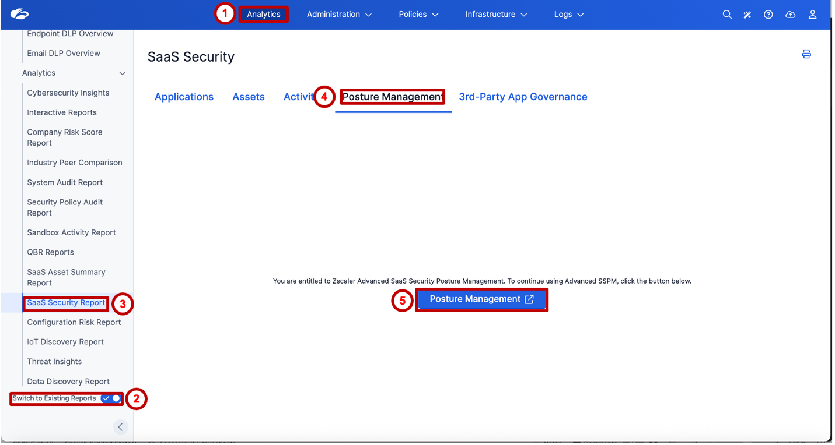Collapse the Analytics sidebar section
The height and width of the screenshot is (445, 835).
[x=74, y=73]
